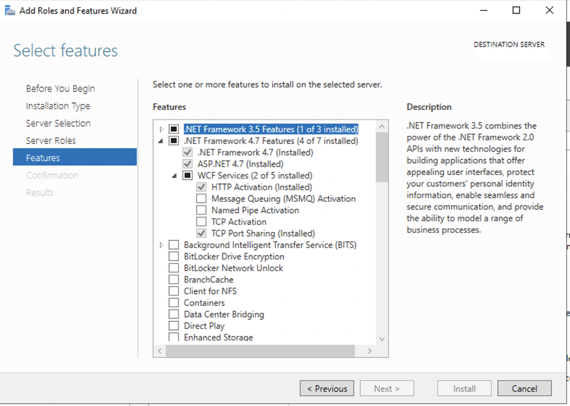Select 'Containers' row text
This screenshot has width=570, height=406.
click(204, 303)
